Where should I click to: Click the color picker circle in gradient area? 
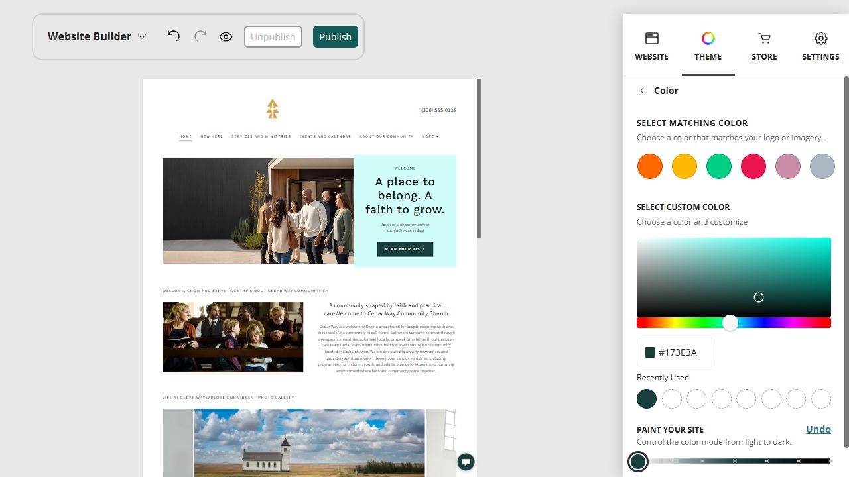[x=759, y=297]
